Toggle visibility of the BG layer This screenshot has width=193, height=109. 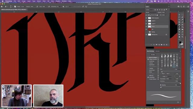pos(146,29)
